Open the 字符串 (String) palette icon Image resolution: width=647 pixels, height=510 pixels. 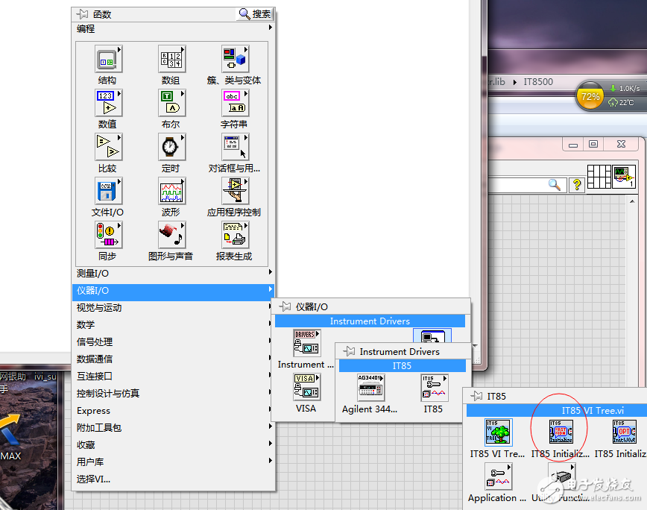[x=236, y=103]
